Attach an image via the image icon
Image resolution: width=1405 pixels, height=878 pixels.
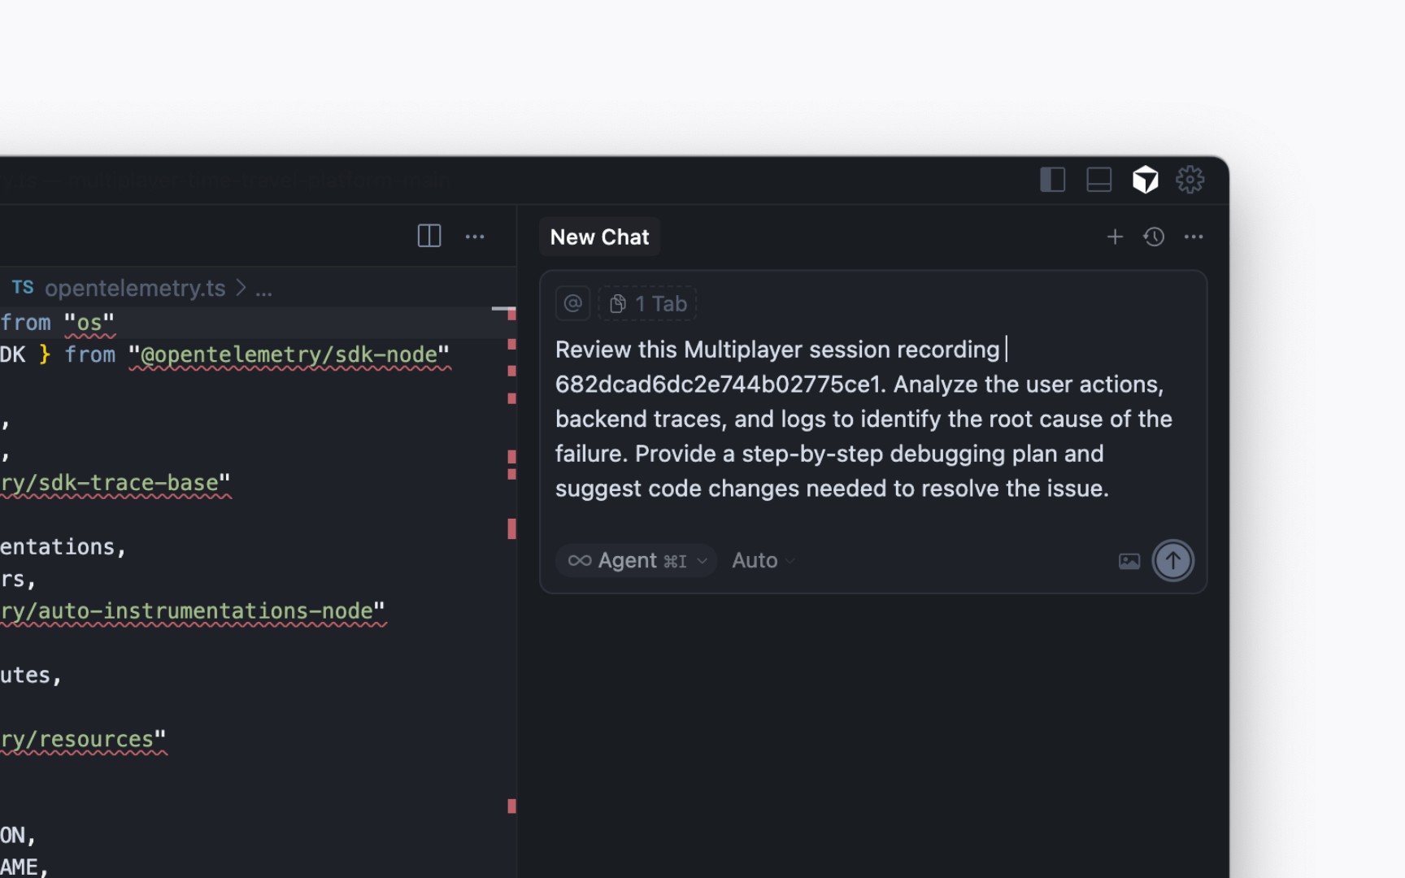1129,560
